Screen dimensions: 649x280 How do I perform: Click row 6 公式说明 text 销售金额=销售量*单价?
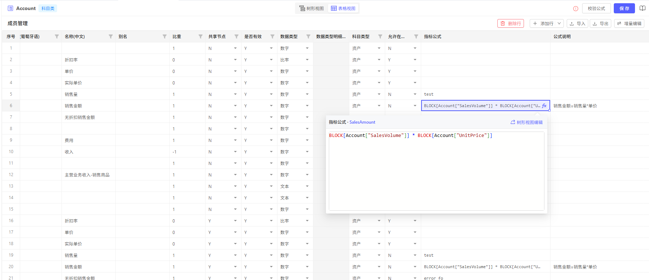coord(575,106)
